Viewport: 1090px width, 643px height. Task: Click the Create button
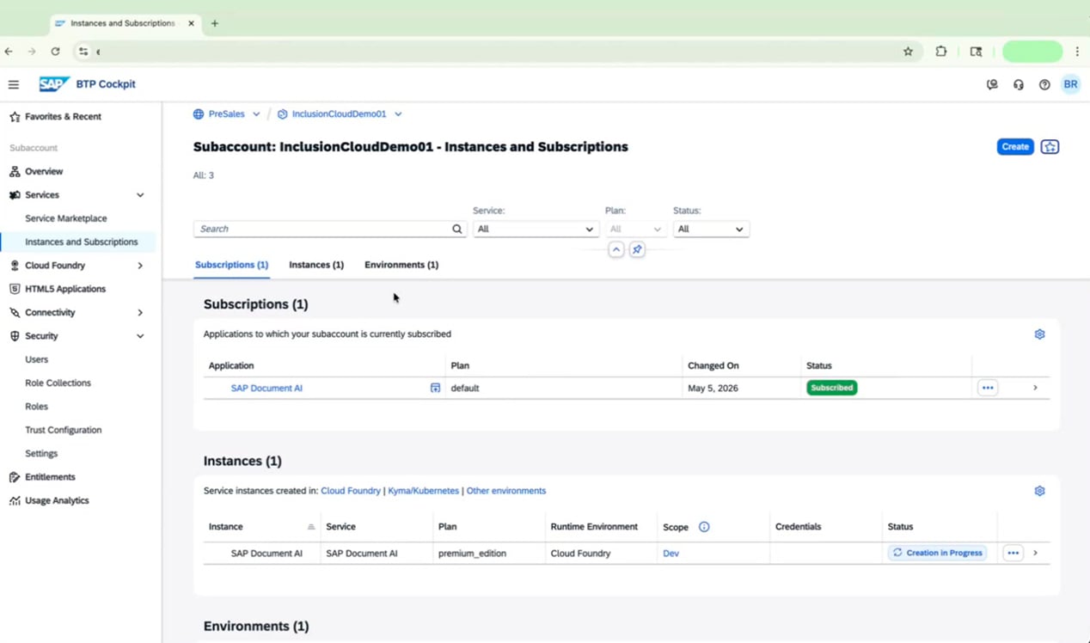1015,147
